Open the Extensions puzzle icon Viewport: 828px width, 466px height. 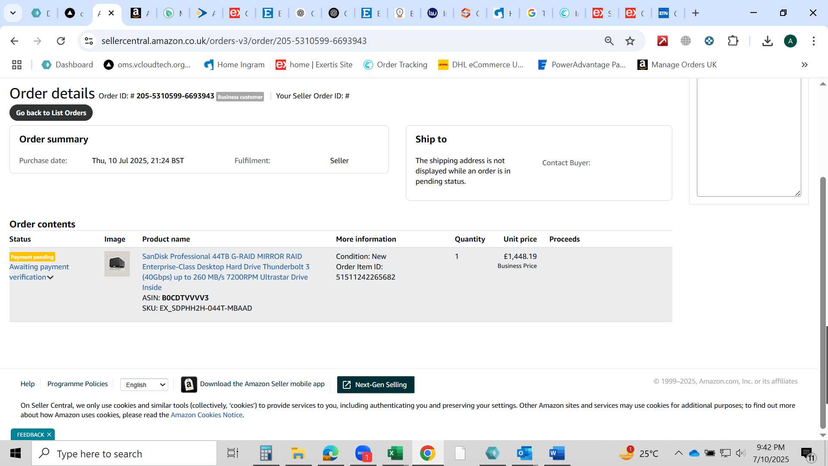pyautogui.click(x=733, y=41)
